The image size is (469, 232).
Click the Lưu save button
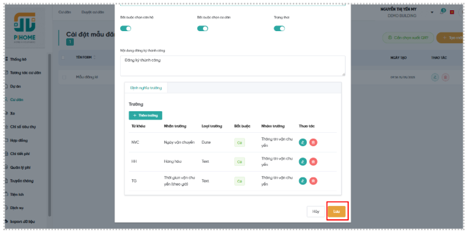pyautogui.click(x=337, y=212)
